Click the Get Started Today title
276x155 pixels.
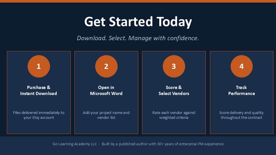[138, 22]
